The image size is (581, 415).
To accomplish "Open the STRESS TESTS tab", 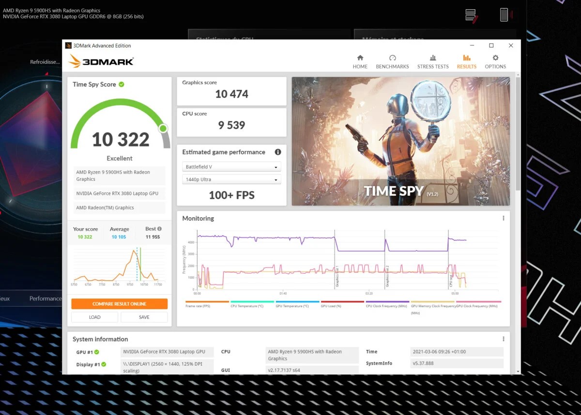I will (x=433, y=61).
